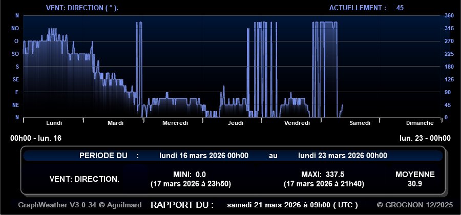Click the 'VENT: DIRECTION ( ° ).' chart title
The height and width of the screenshot is (215, 461).
tap(82, 8)
